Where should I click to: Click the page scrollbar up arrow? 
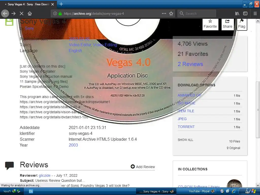click(258, 21)
